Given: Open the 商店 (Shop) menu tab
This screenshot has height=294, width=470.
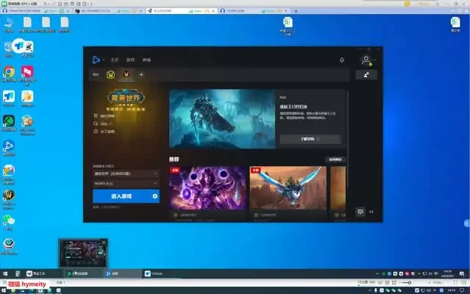Looking at the screenshot, I should tap(146, 60).
